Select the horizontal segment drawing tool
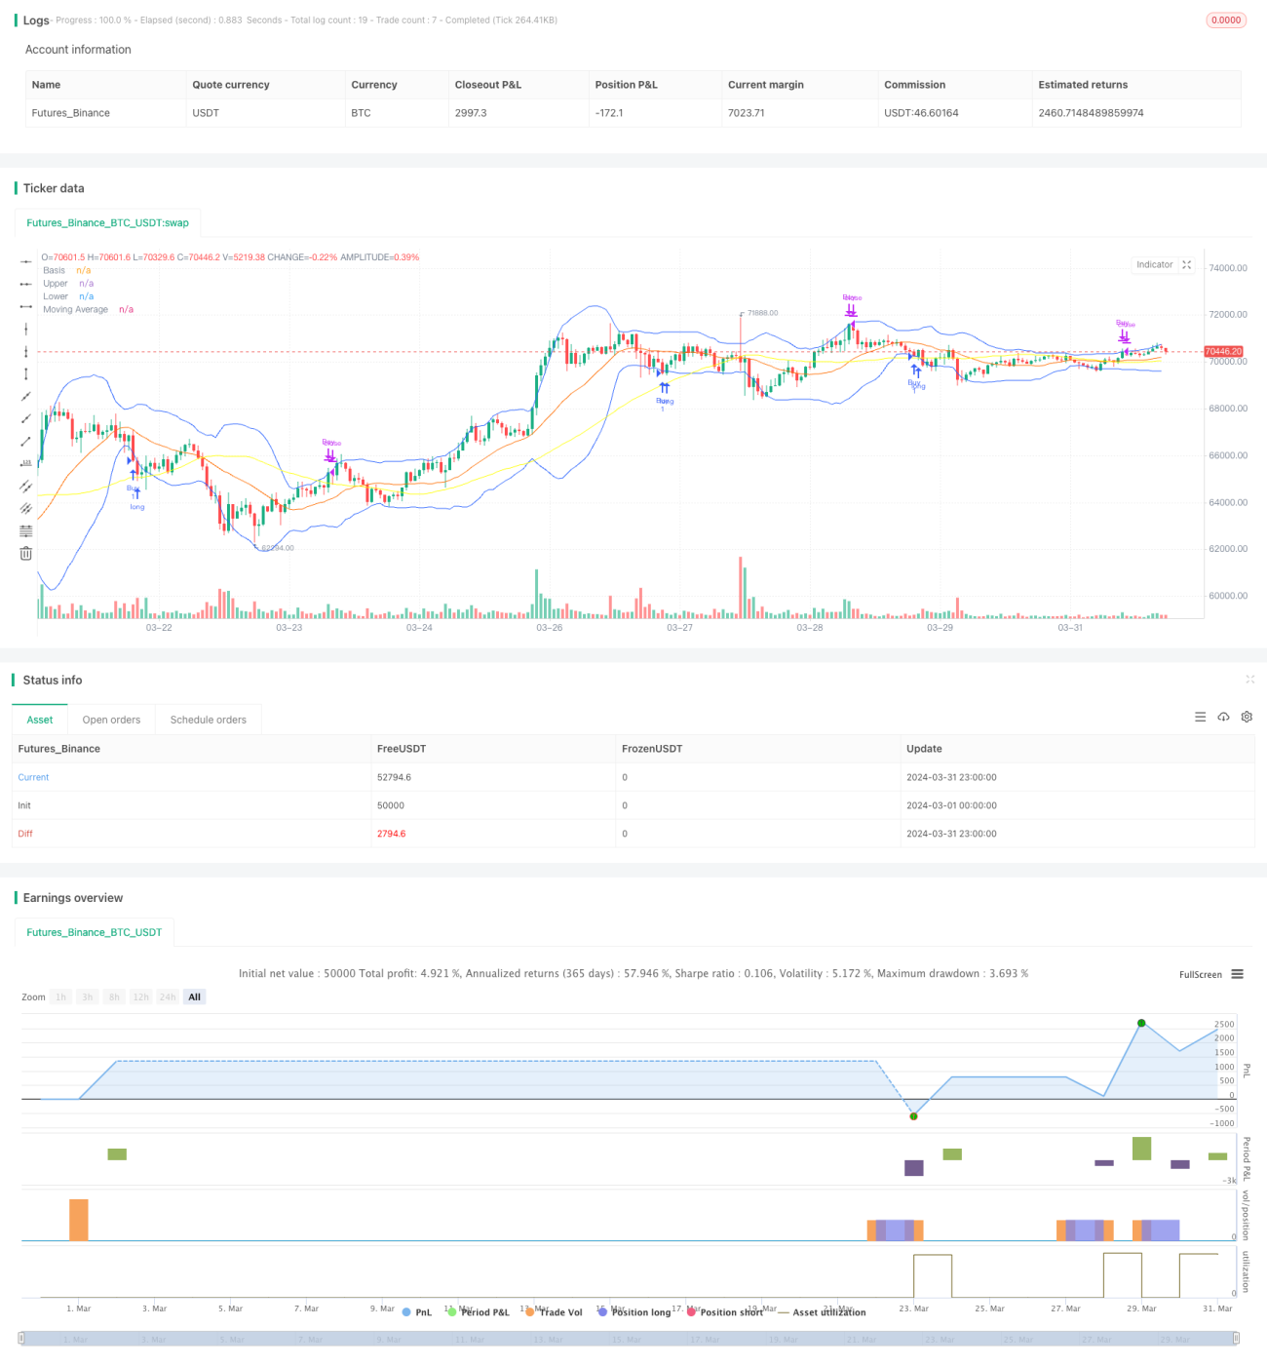 click(x=26, y=306)
